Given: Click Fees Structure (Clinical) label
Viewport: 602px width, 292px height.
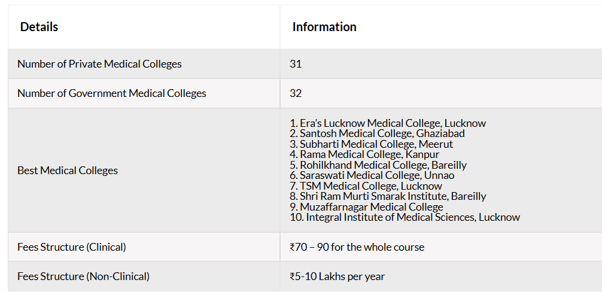Looking at the screenshot, I should [72, 247].
